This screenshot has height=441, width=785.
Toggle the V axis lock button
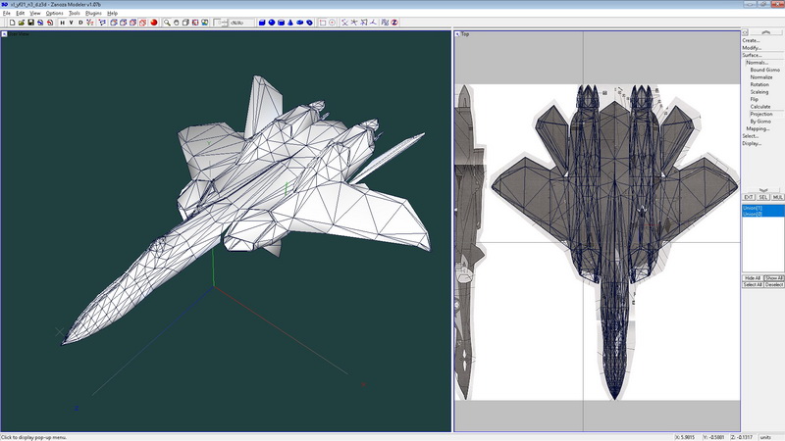(71, 23)
